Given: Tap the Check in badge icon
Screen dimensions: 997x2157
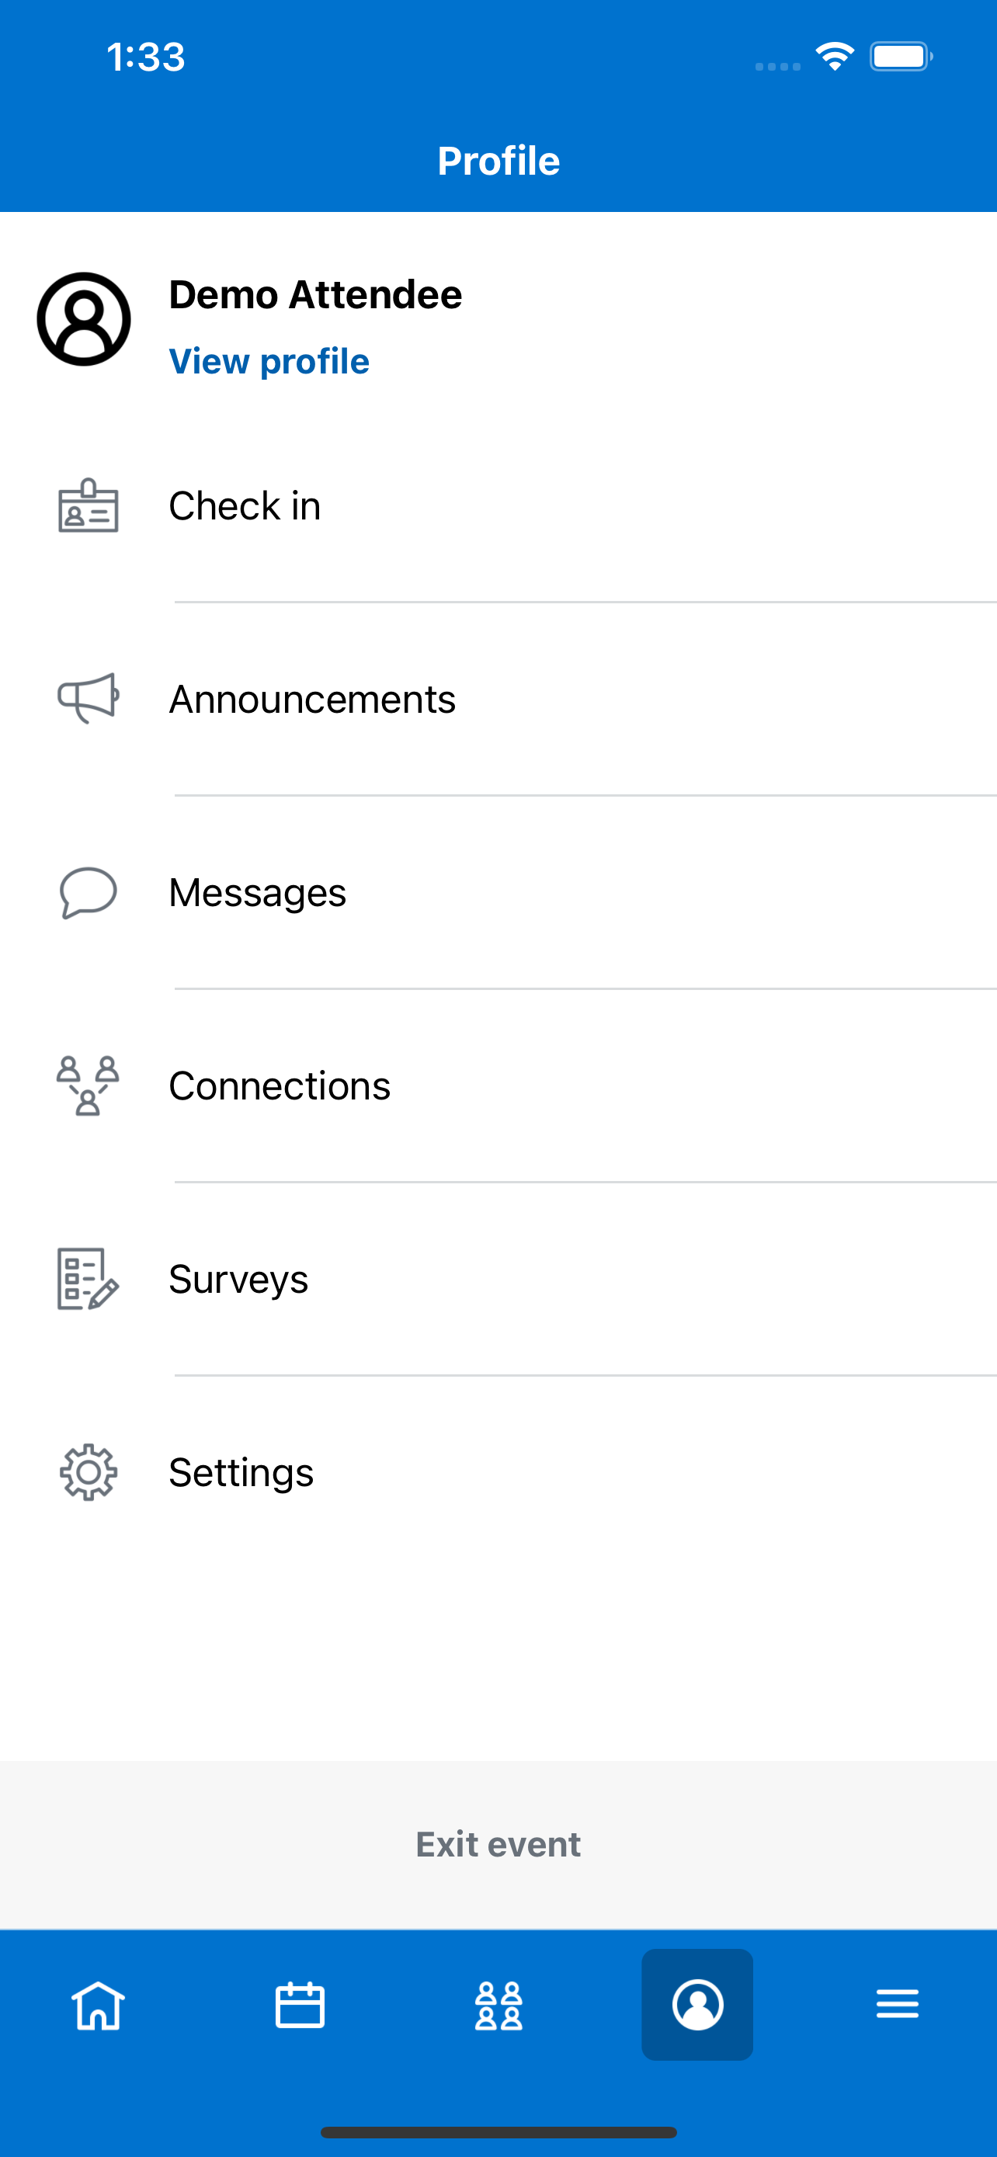Looking at the screenshot, I should (88, 505).
